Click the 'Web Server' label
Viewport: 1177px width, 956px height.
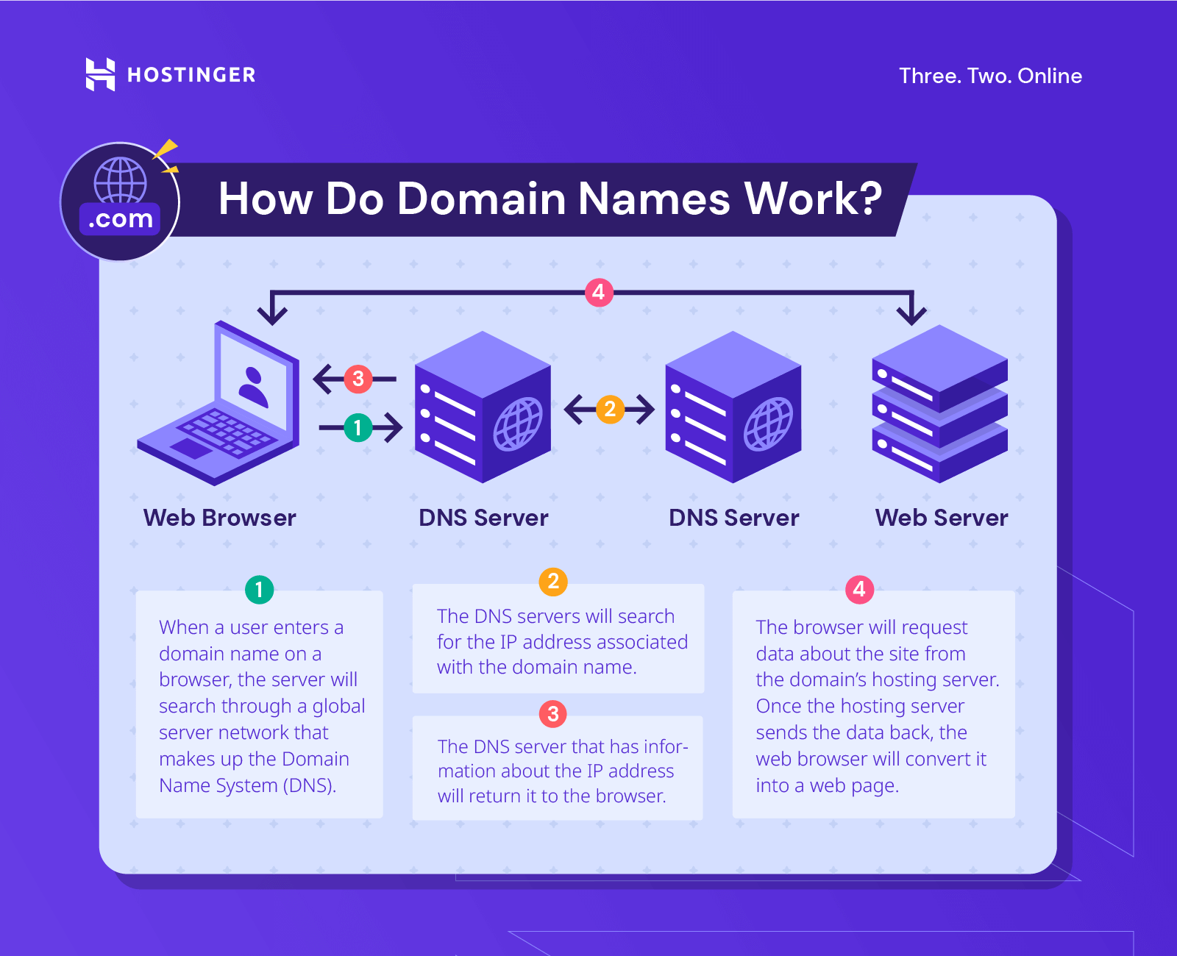[x=942, y=518]
